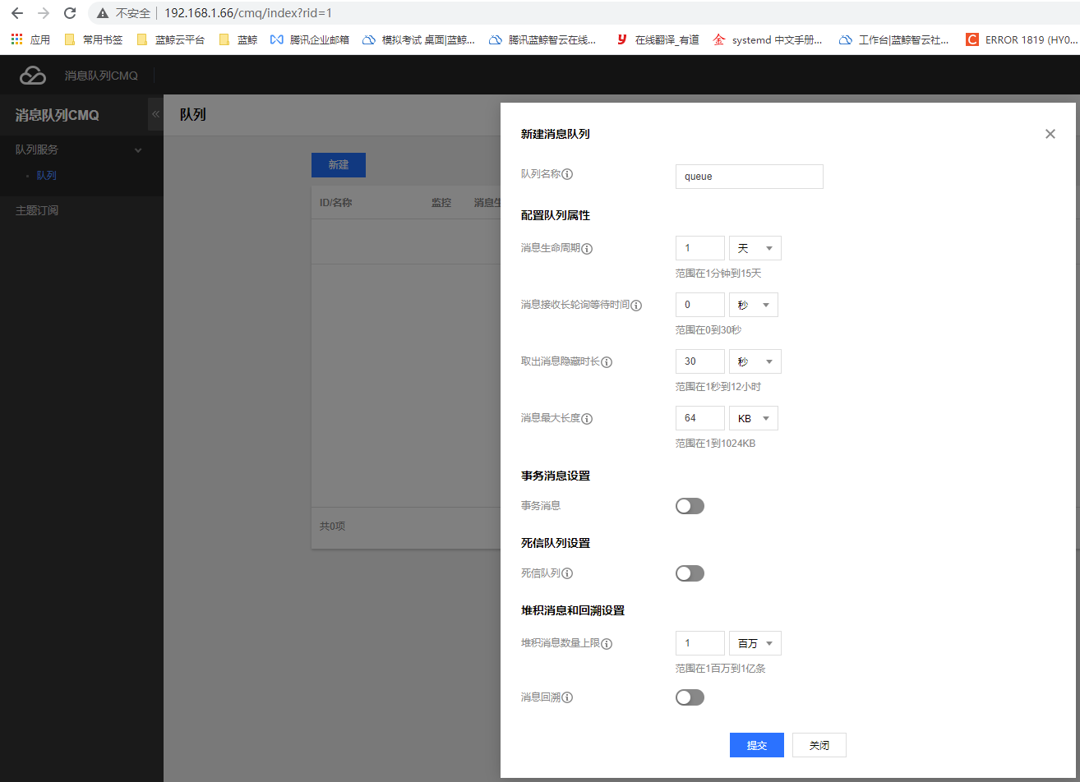The image size is (1080, 782).
Task: Open 堆积消息数量上限 unit dropdown (百万)
Action: tap(755, 643)
